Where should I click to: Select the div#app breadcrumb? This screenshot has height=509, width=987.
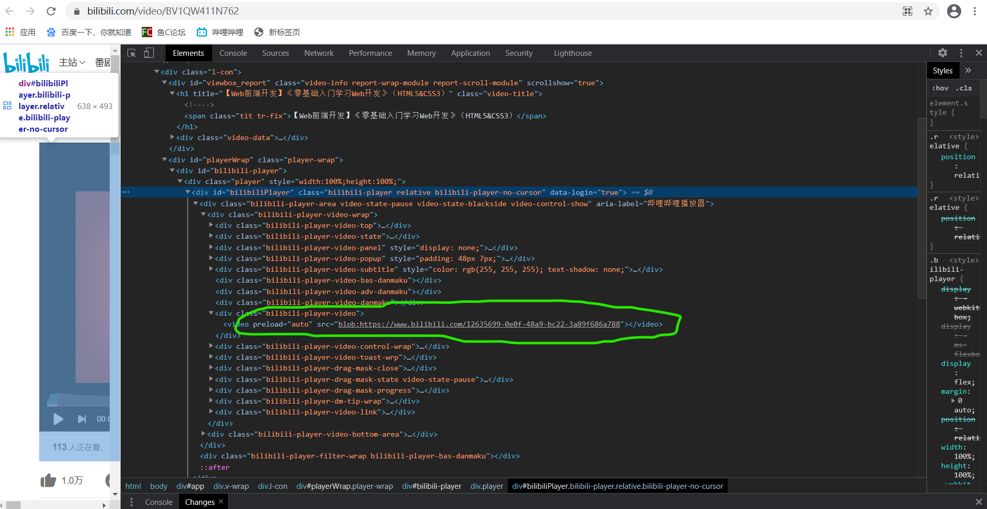pyautogui.click(x=190, y=486)
